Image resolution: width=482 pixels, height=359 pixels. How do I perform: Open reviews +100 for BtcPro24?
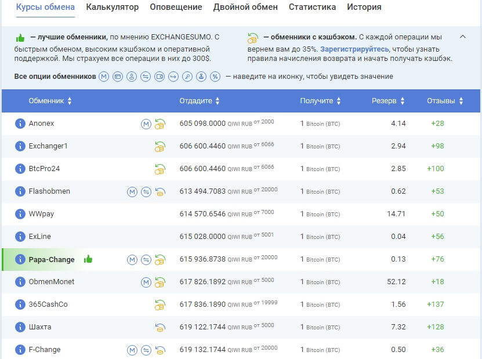[435, 169]
